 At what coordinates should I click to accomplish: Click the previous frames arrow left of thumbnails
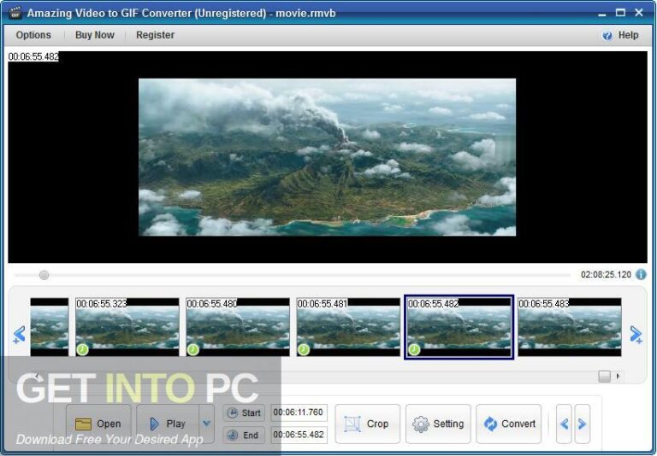(20, 334)
